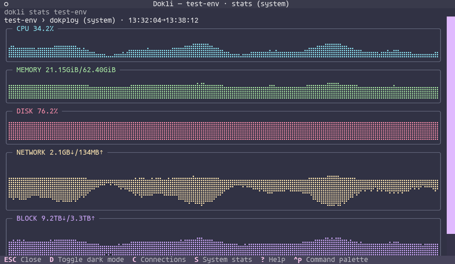Click the yellow network traffic chart

click(x=223, y=191)
